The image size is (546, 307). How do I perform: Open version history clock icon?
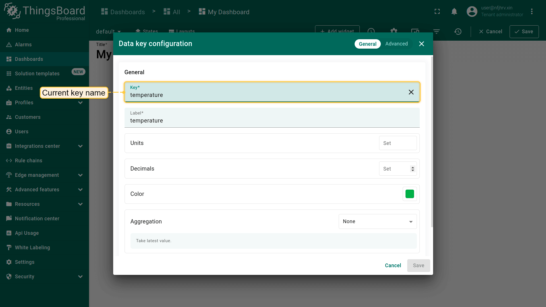point(458,32)
